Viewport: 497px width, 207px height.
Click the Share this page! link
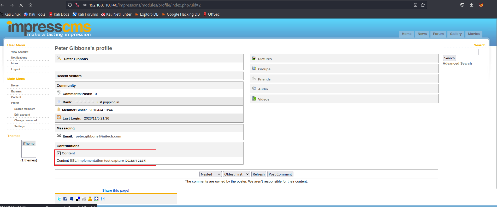click(116, 191)
